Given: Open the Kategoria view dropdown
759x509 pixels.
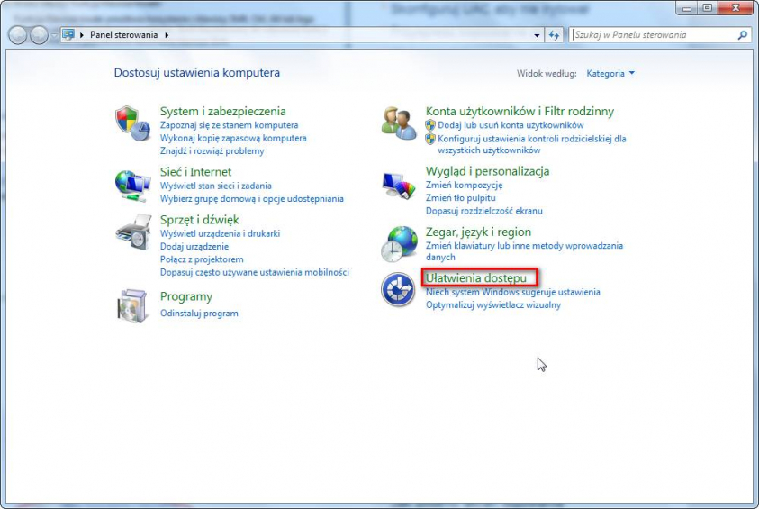Looking at the screenshot, I should tap(610, 73).
